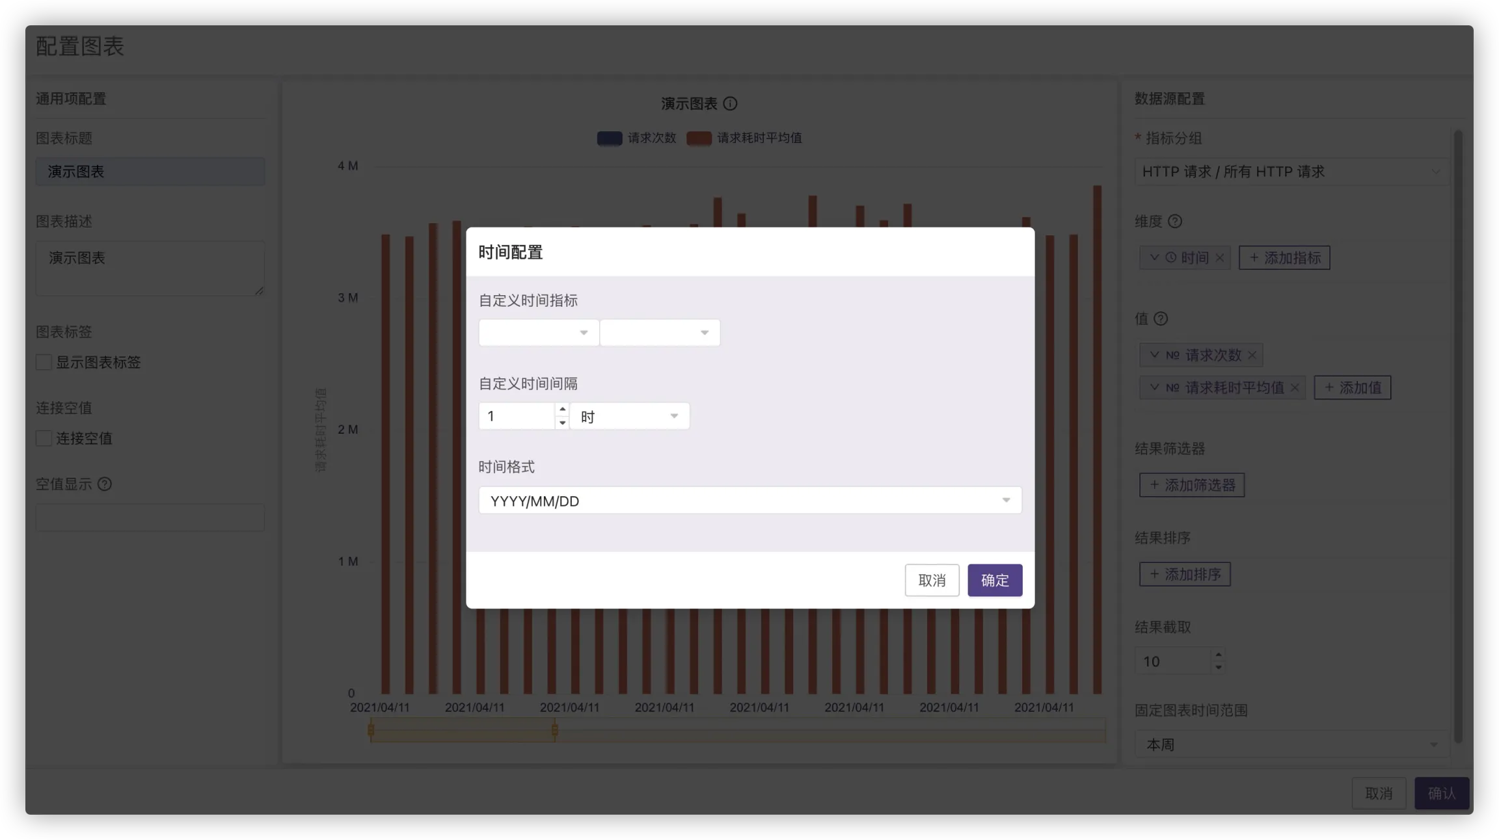Toggle the 连接空值 checkbox
Viewport: 1499px width, 840px height.
tap(44, 439)
